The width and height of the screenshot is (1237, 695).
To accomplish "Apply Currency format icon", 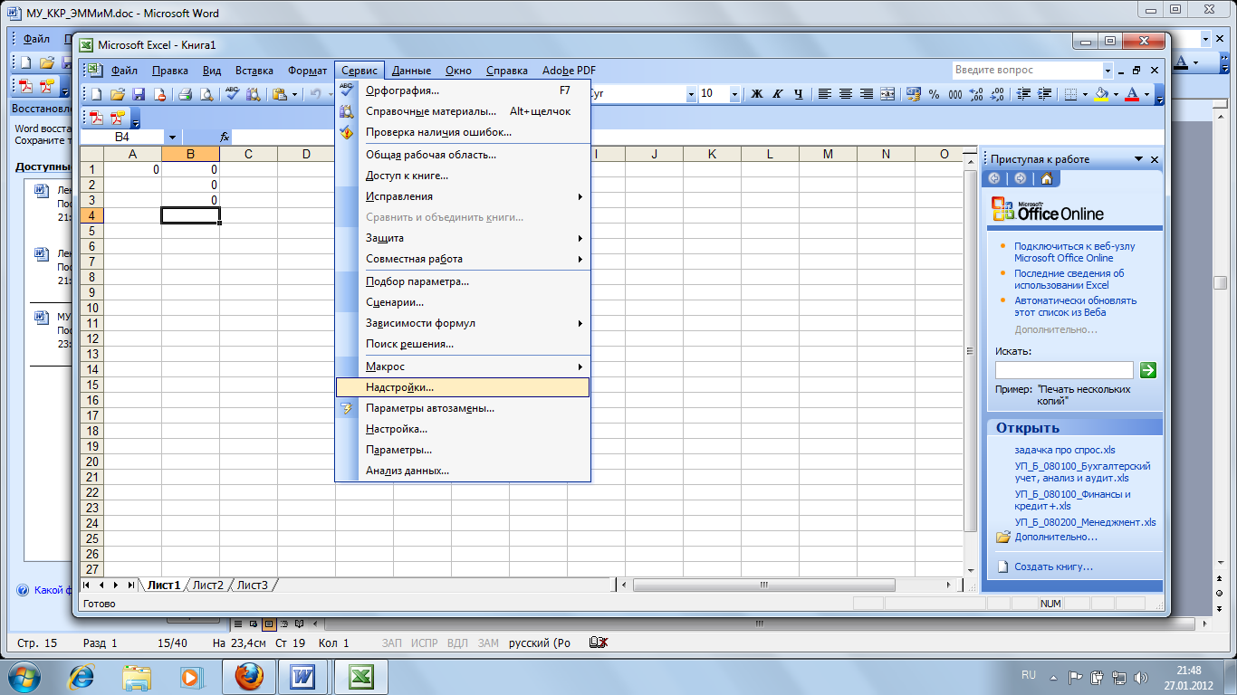I will (x=913, y=94).
